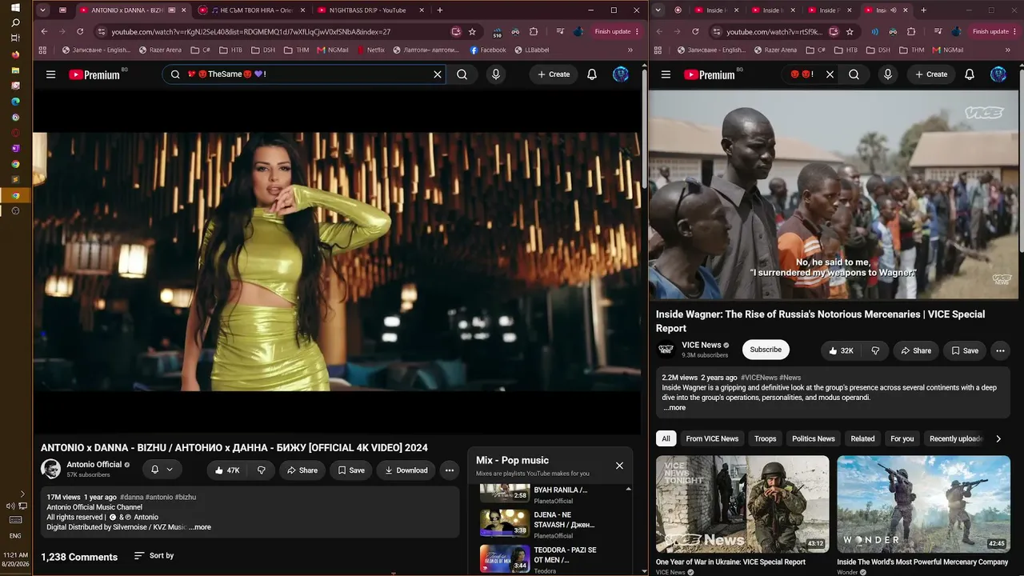Bookmark this page with star in left window
This screenshot has height=576, width=1024.
[x=472, y=31]
